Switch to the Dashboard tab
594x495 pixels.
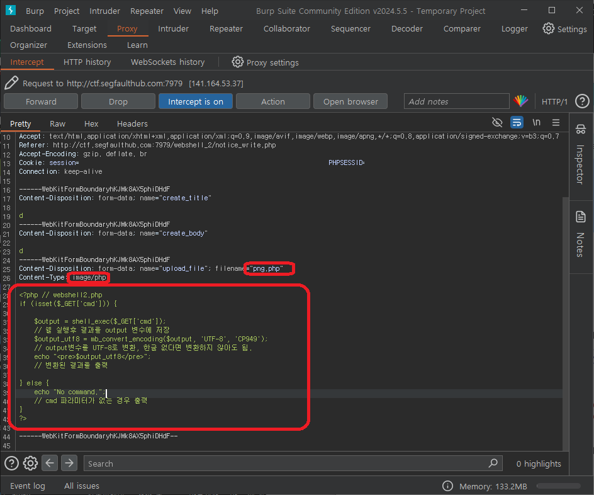[x=31, y=28]
